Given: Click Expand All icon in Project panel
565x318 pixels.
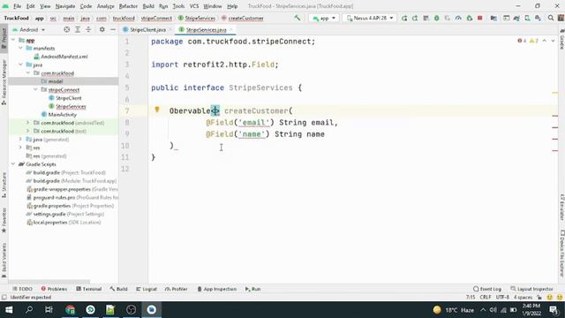Looking at the screenshot, I should pos(78,29).
